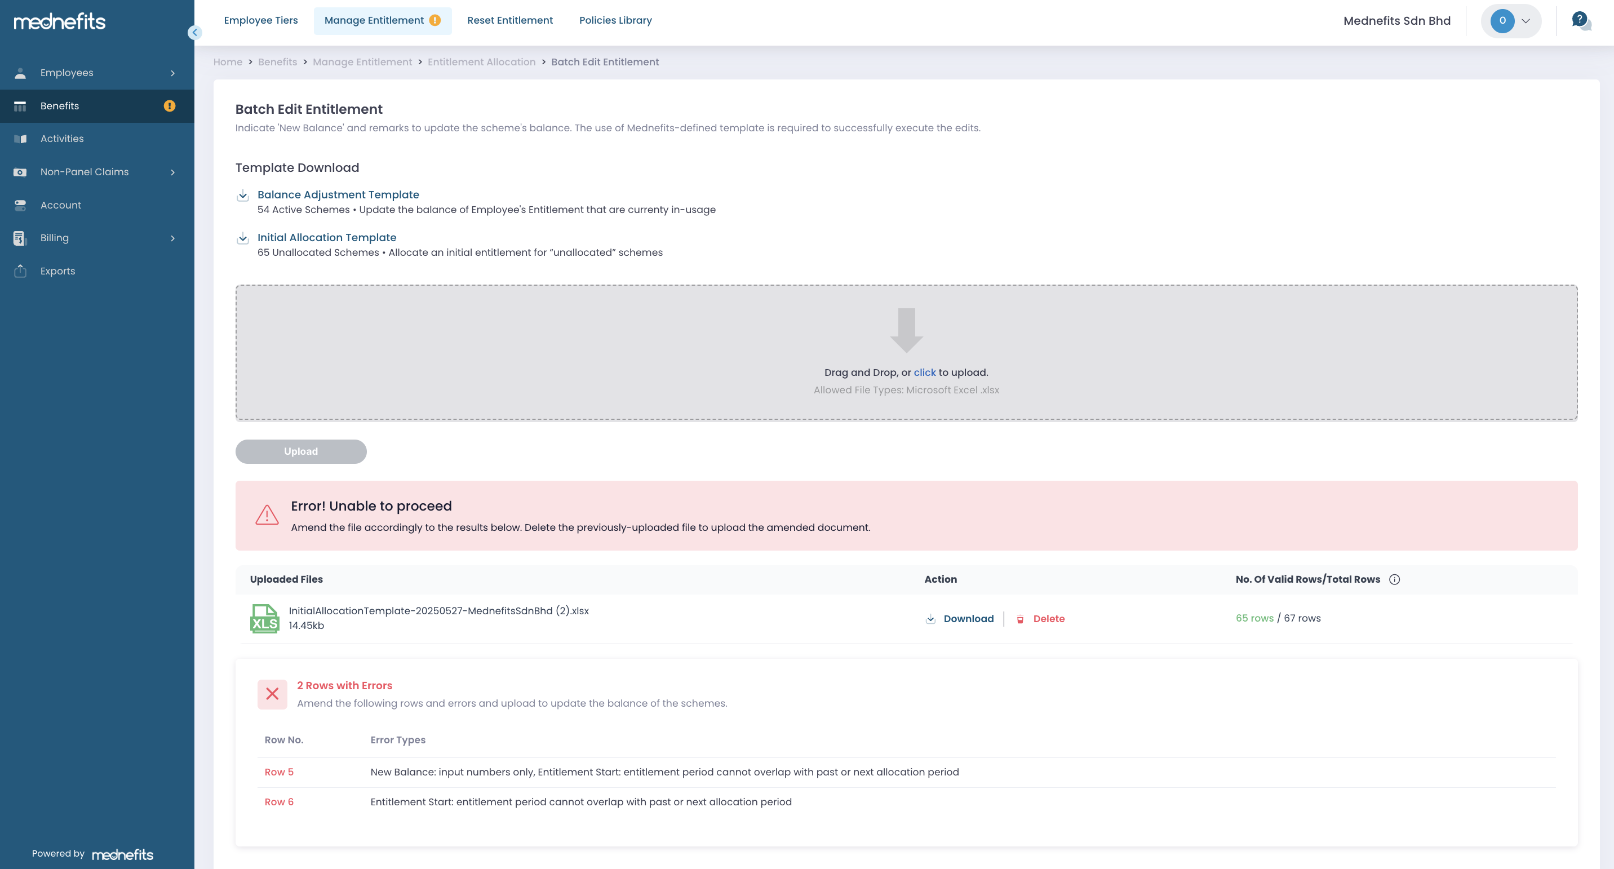Switch to the Reset Entitlement tab
The image size is (1614, 869).
[x=509, y=21]
